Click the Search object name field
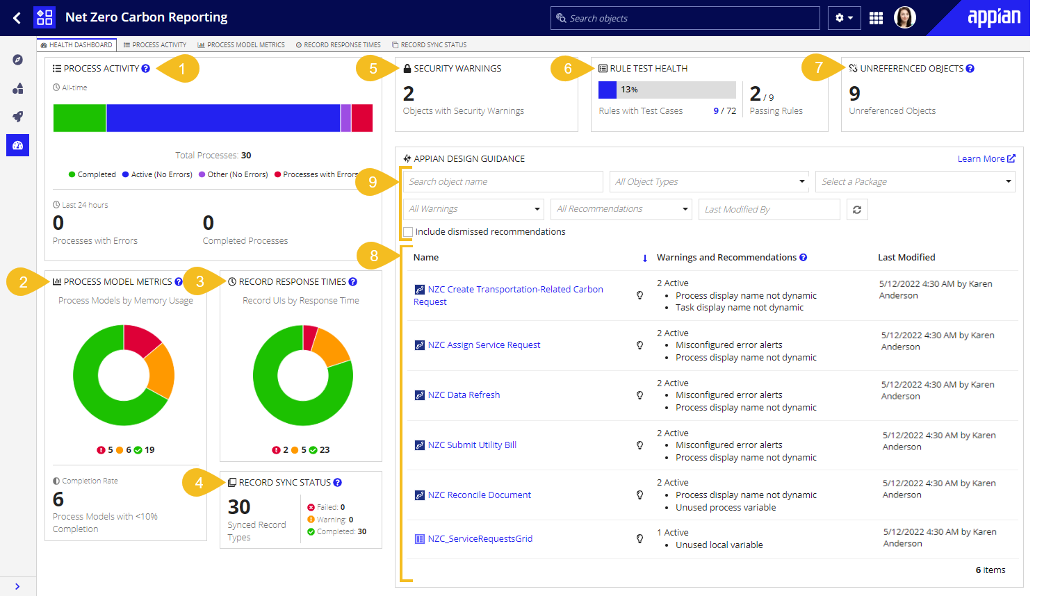The width and height of the screenshot is (1051, 596). [x=503, y=181]
